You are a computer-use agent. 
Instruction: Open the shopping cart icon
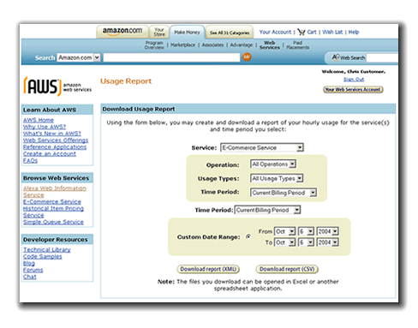301,32
